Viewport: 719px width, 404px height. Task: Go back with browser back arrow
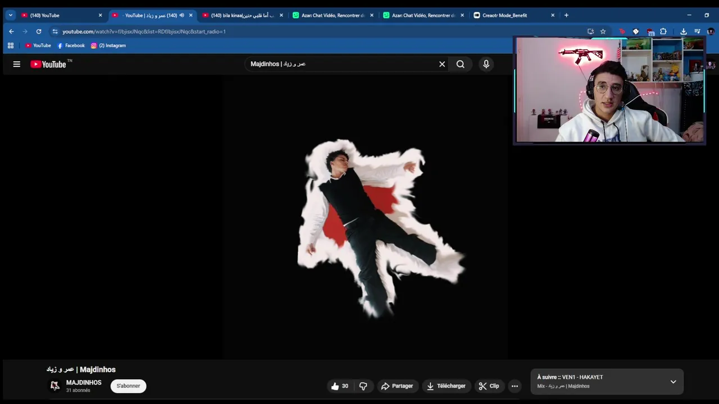point(11,31)
